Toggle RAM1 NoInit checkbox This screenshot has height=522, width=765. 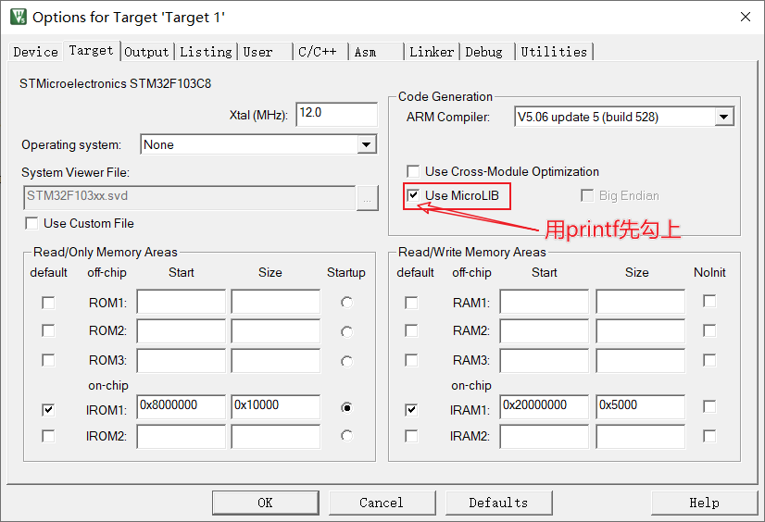709,301
